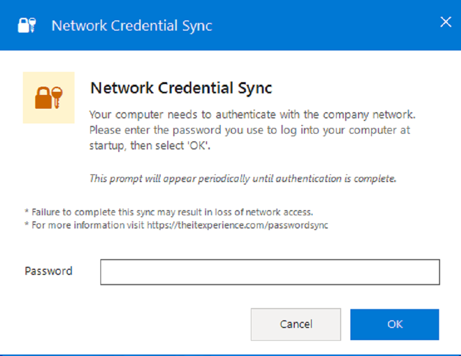
Task: Click the bold Network Credential Sync heading
Action: [x=181, y=88]
